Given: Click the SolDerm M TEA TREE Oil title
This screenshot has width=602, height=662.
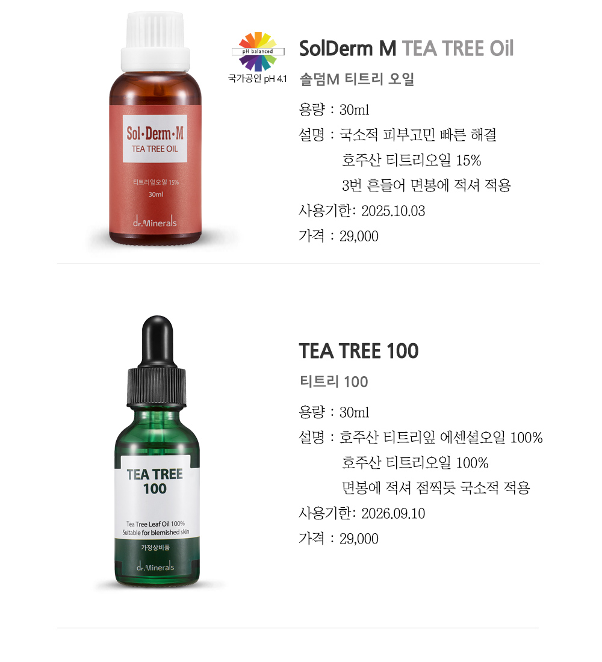Looking at the screenshot, I should coord(406,49).
